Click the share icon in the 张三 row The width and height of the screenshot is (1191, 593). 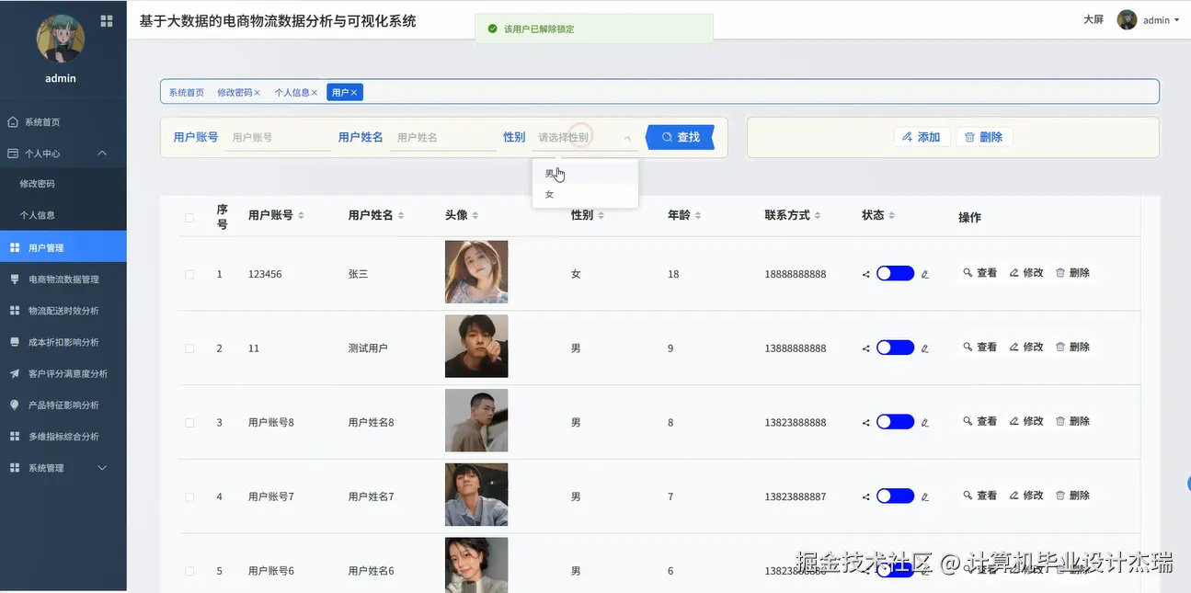coord(865,274)
